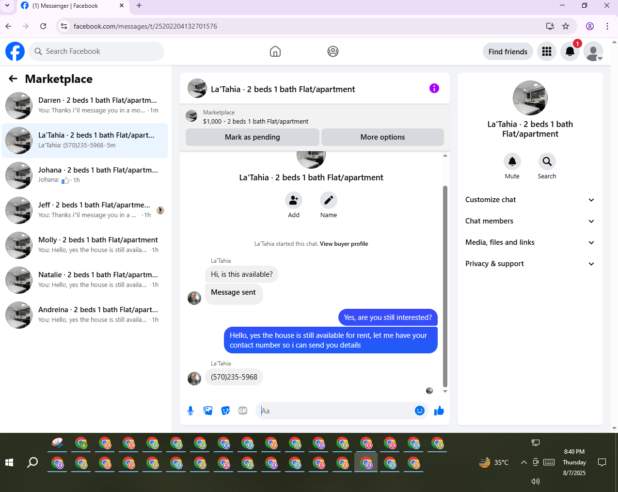Click the Add people icon
The image size is (618, 492).
(x=294, y=200)
